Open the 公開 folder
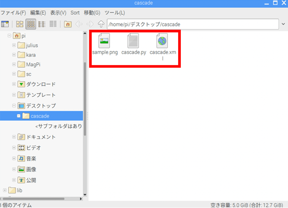This screenshot has height=208, width=288. 27,180
